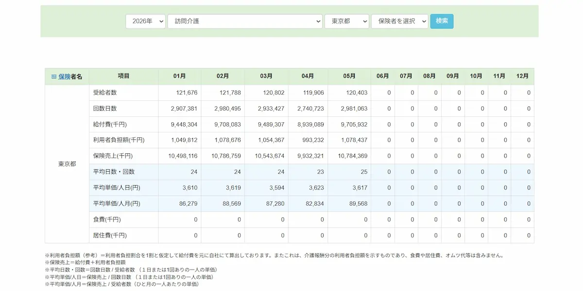Select the 東京都 row label cell
The height and width of the screenshot is (291, 583).
67,164
